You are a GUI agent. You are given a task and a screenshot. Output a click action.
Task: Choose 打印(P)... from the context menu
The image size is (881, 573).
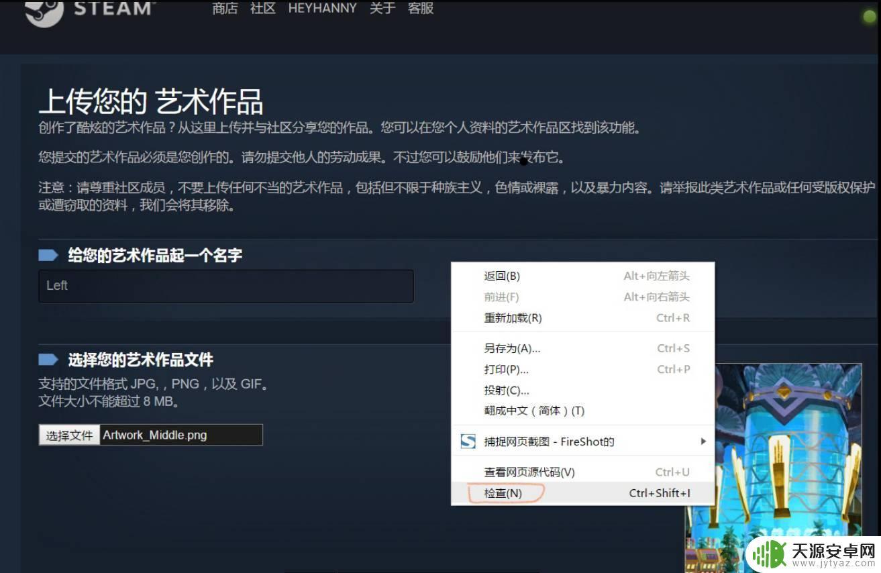[582, 369]
